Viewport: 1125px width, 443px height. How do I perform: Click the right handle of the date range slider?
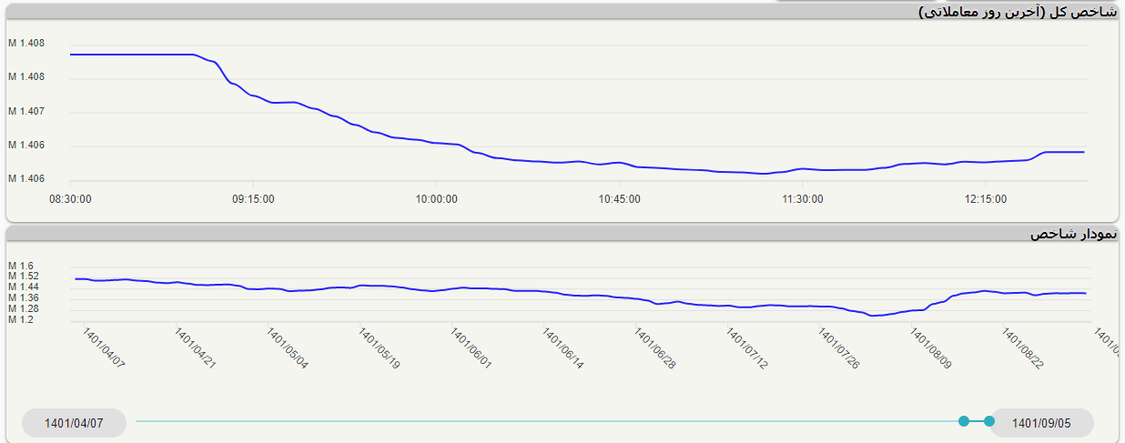(x=989, y=421)
